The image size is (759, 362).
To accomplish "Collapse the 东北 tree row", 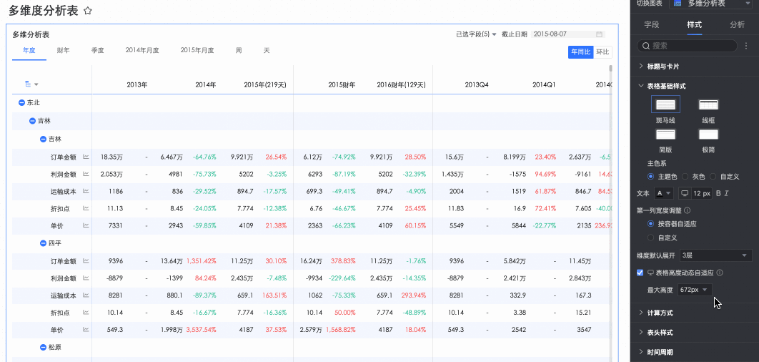I will tap(22, 103).
